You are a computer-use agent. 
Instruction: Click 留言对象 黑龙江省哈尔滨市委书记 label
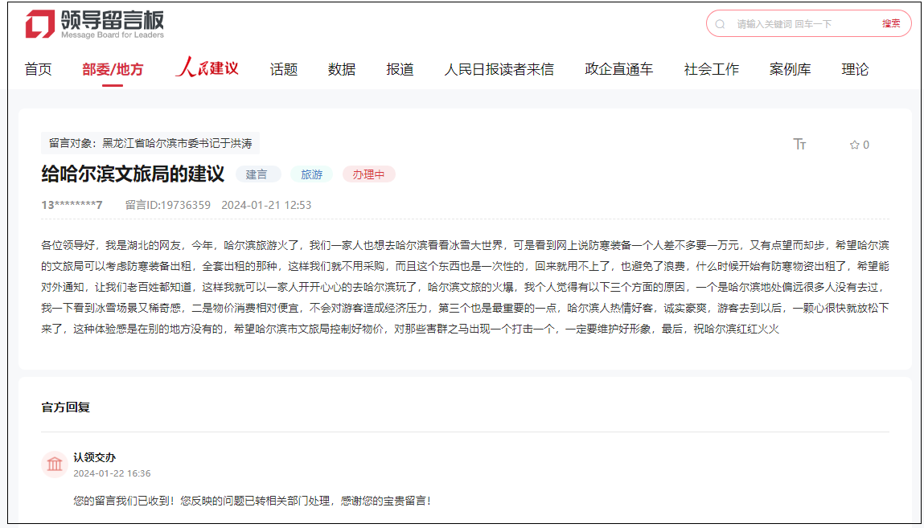150,143
